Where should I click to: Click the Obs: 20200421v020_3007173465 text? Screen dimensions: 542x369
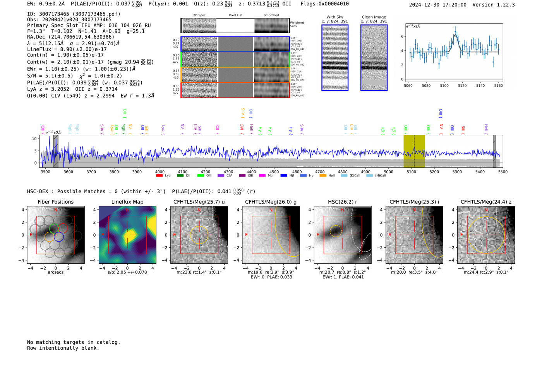pyautogui.click(x=69, y=20)
